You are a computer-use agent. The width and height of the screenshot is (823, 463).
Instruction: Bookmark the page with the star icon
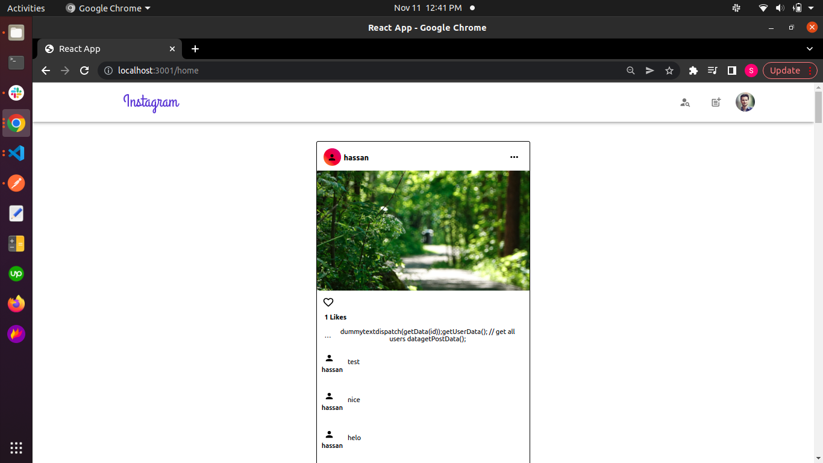click(669, 71)
